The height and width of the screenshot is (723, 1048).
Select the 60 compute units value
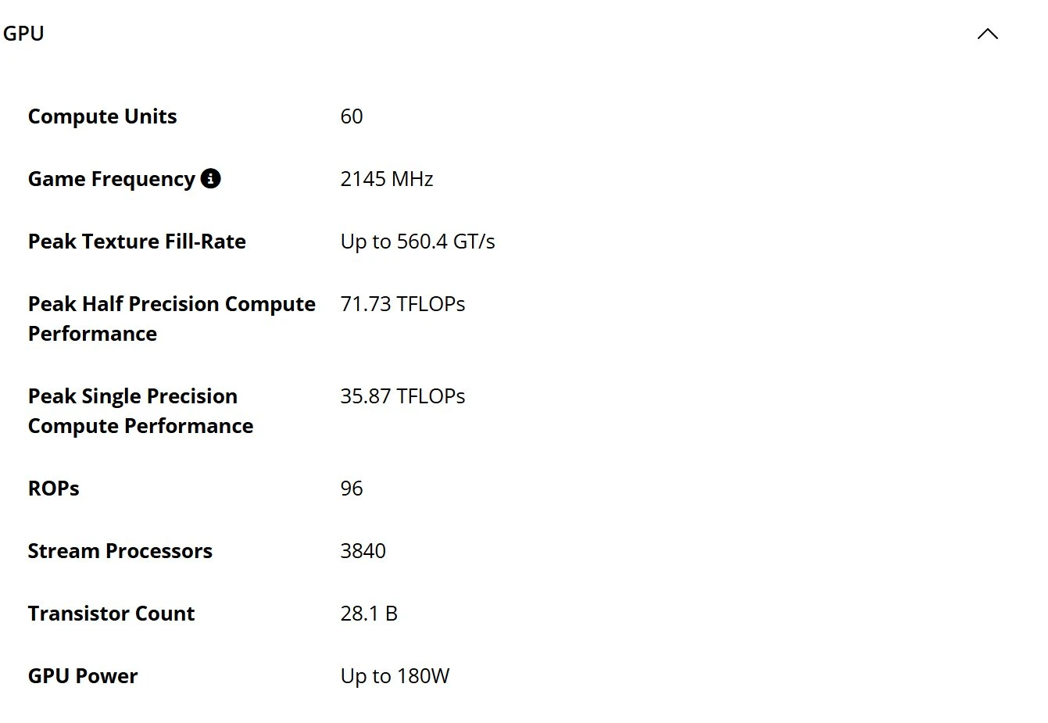point(351,116)
